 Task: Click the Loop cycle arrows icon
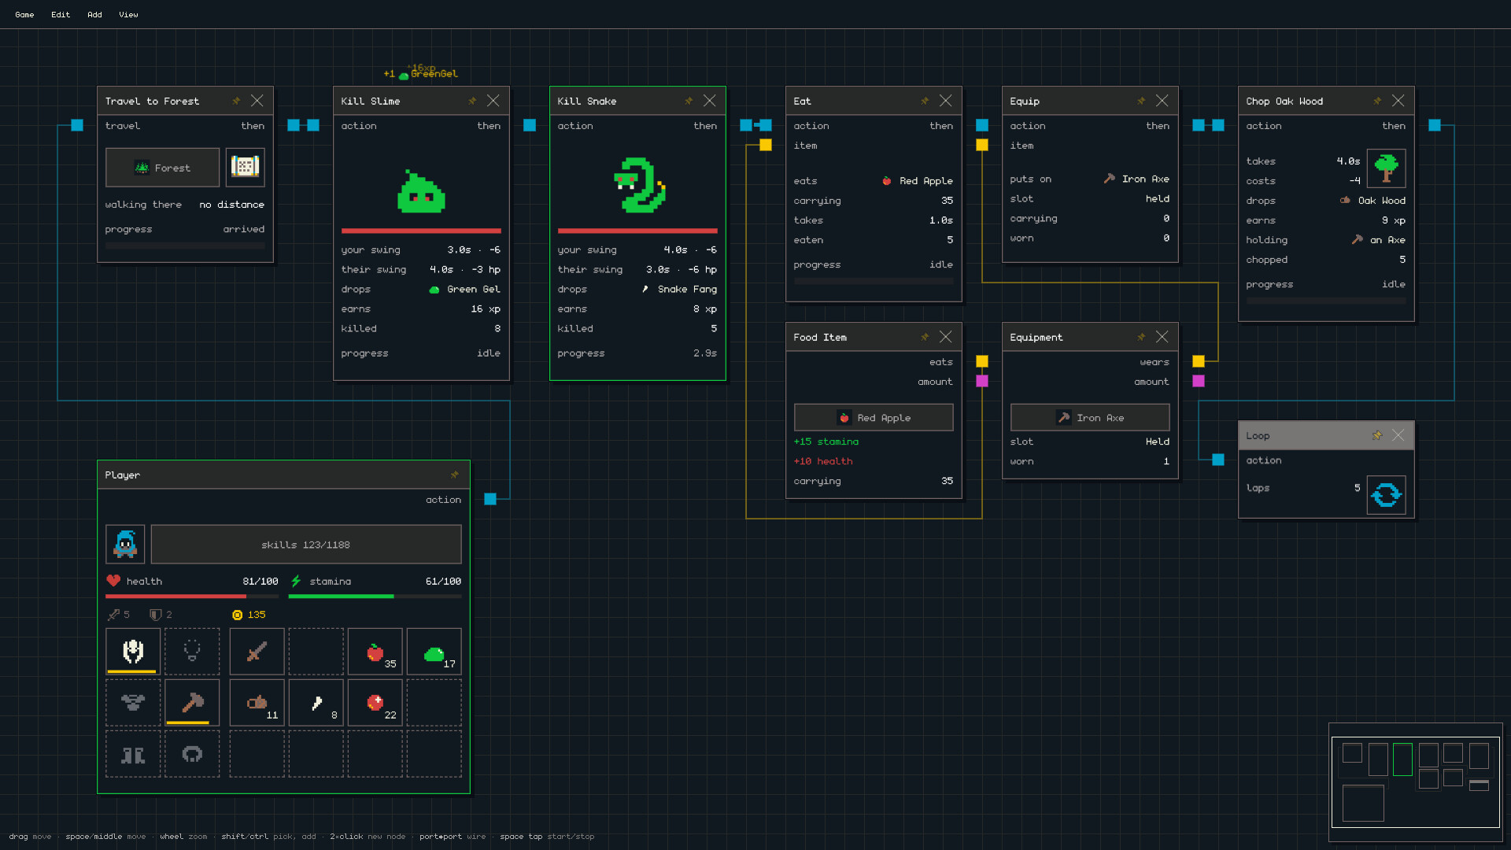(1386, 495)
